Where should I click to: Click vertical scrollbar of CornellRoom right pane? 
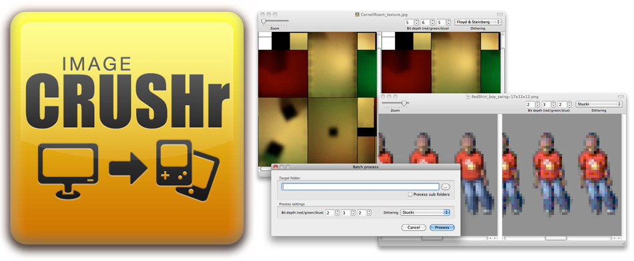pos(502,63)
